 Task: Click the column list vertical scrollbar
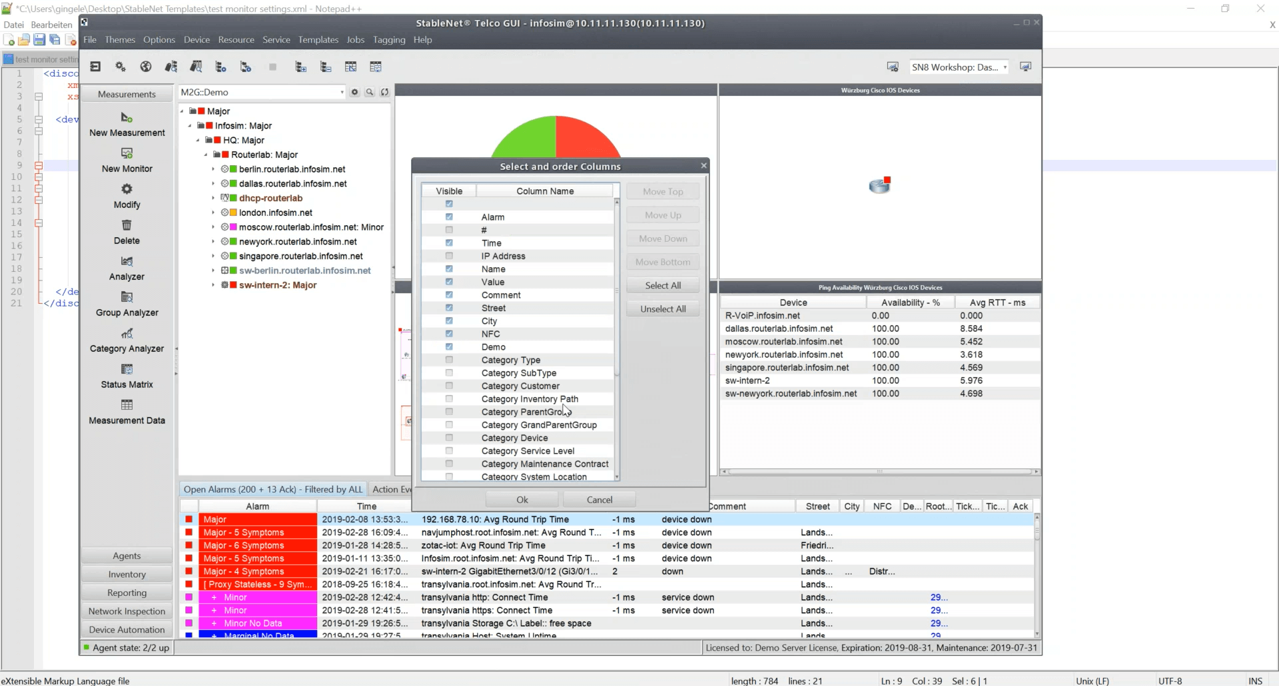617,290
